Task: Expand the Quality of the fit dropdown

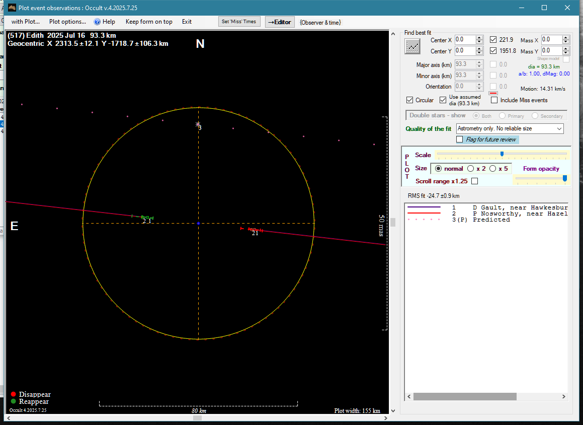Action: [559, 129]
